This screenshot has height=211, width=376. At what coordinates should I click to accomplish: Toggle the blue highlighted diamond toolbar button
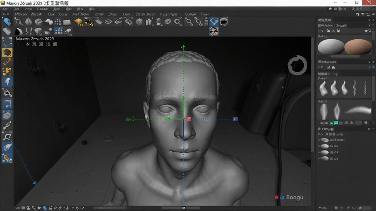214,22
